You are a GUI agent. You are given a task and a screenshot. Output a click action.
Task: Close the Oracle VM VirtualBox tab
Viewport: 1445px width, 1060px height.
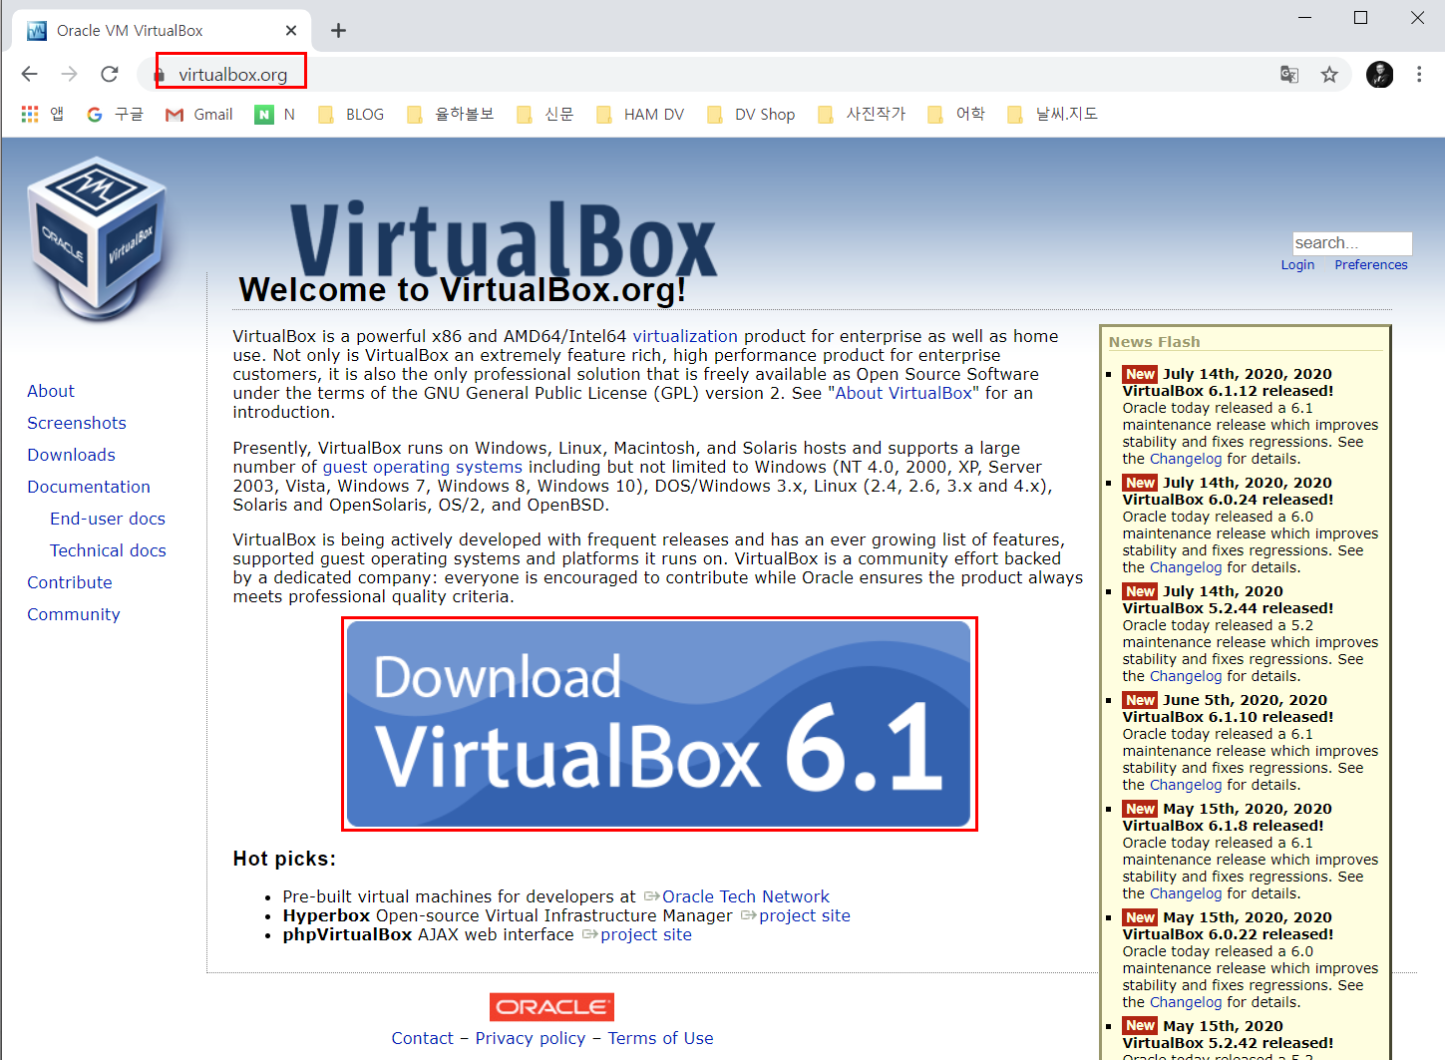click(x=291, y=31)
